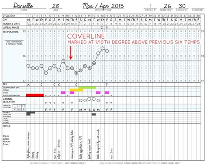
Task: Click the Stress label under Notes
Action: click(6, 136)
